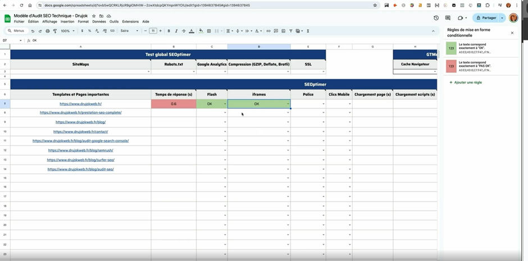Open the drujokweb.fr/blog/surfer-seo/ link

pyautogui.click(x=80, y=160)
